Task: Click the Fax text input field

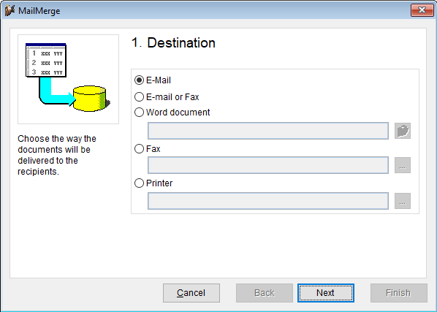Action: [x=268, y=165]
